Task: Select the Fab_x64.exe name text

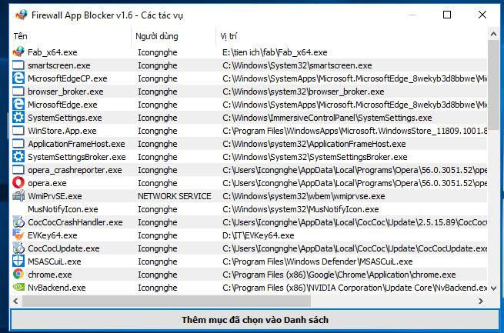Action: click(x=52, y=52)
